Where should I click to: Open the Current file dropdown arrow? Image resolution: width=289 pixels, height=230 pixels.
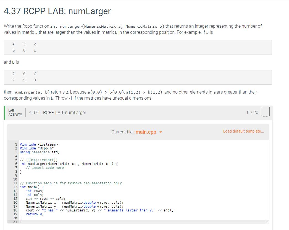[x=161, y=132]
